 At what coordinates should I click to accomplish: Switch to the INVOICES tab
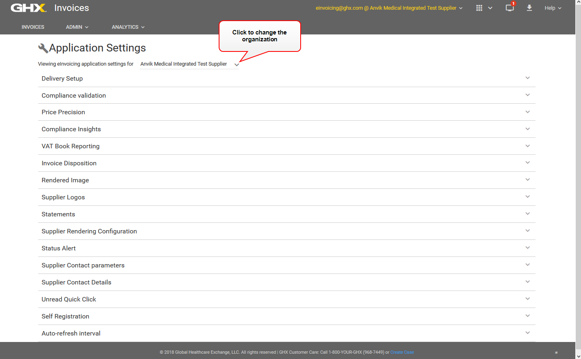click(x=32, y=27)
